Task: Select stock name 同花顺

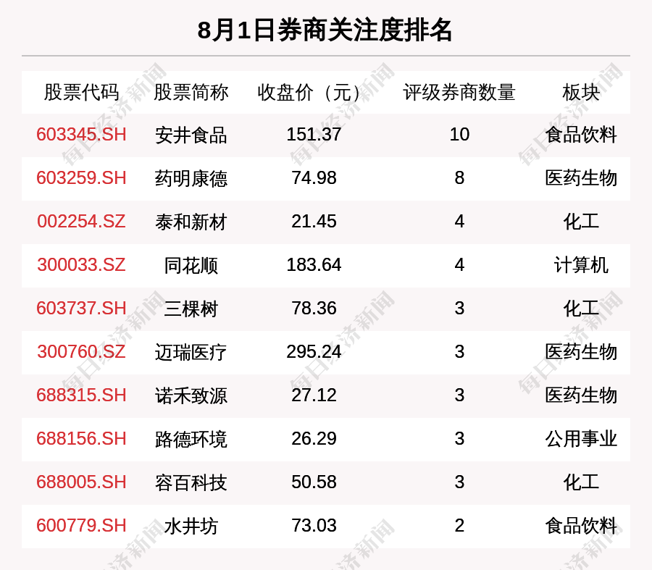Action: tap(191, 266)
